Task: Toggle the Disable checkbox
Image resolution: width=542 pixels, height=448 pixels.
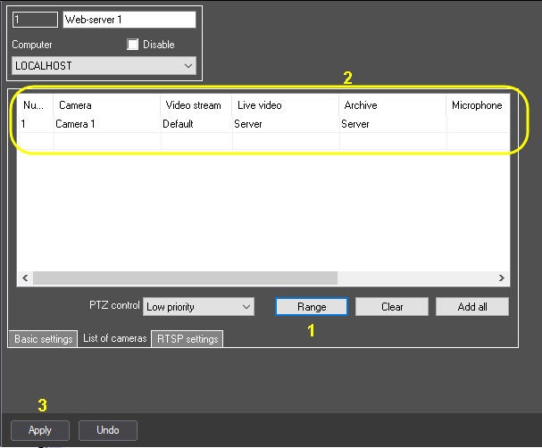Action: pyautogui.click(x=133, y=45)
